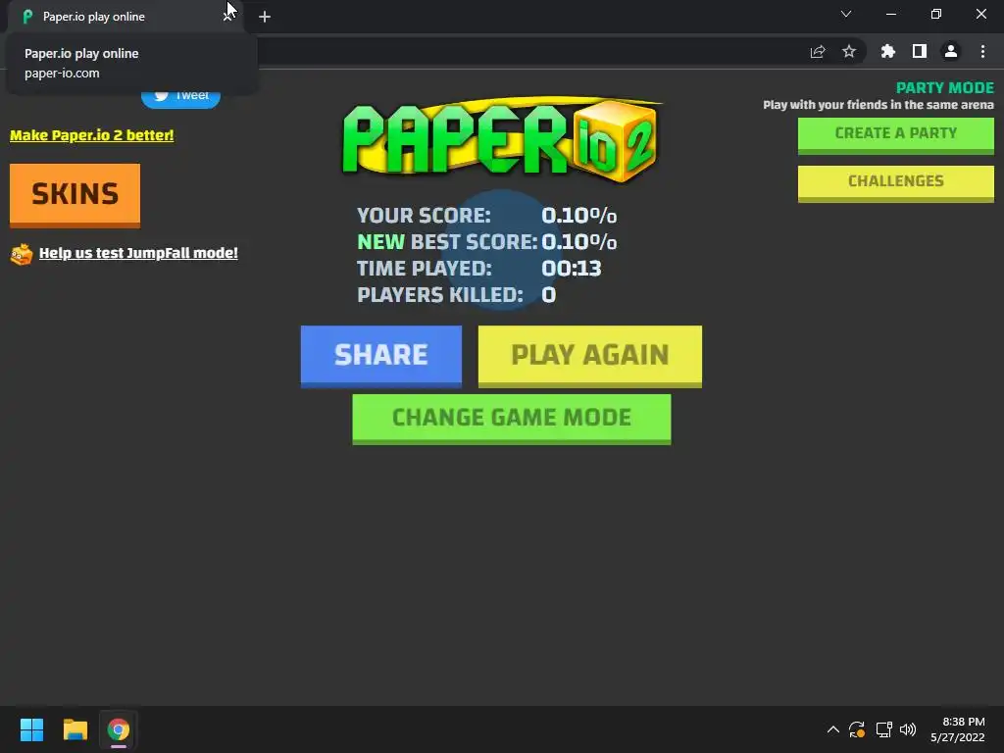Close the Paper.io play online tab
The width and height of the screenshot is (1004, 753).
tap(227, 17)
